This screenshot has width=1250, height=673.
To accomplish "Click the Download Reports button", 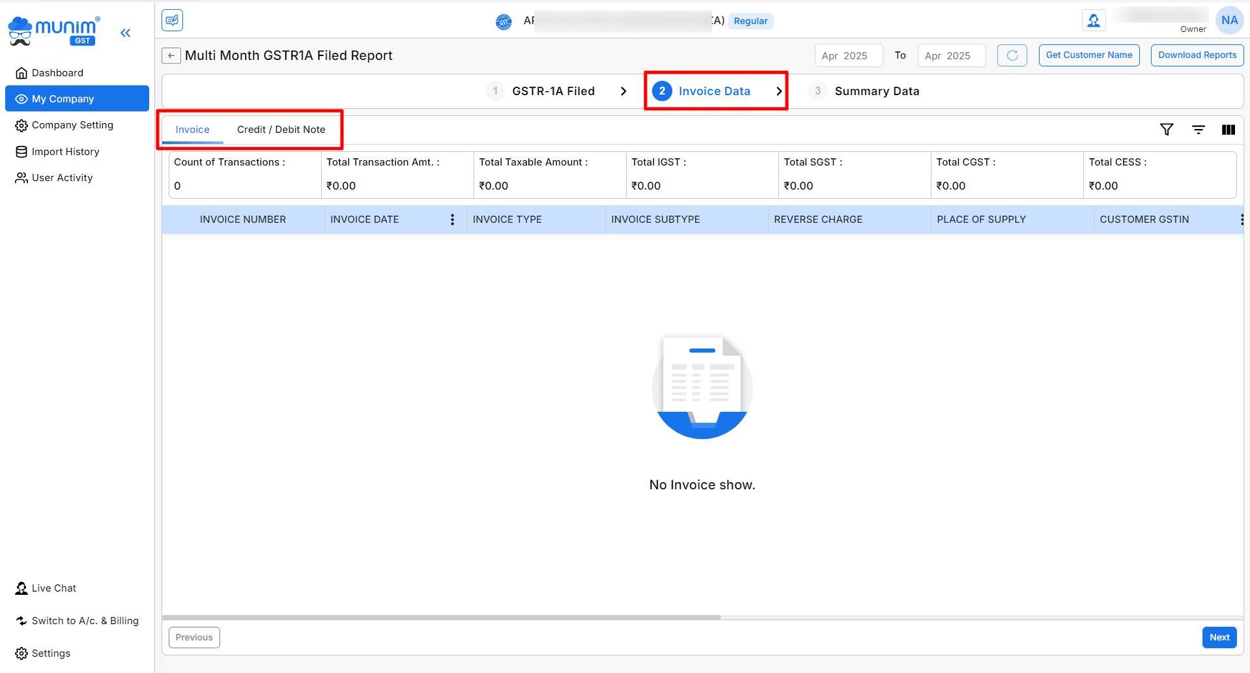I will tap(1197, 55).
